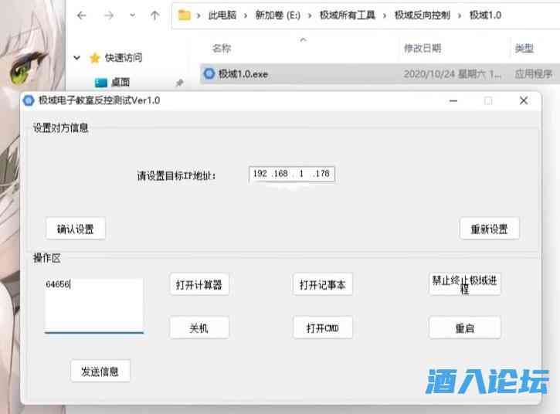Select the 极域1.0.exe file

coord(243,74)
